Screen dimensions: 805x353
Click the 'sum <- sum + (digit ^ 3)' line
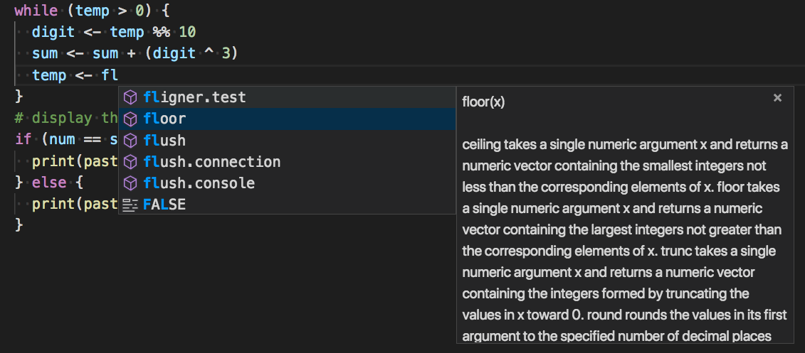coord(135,53)
